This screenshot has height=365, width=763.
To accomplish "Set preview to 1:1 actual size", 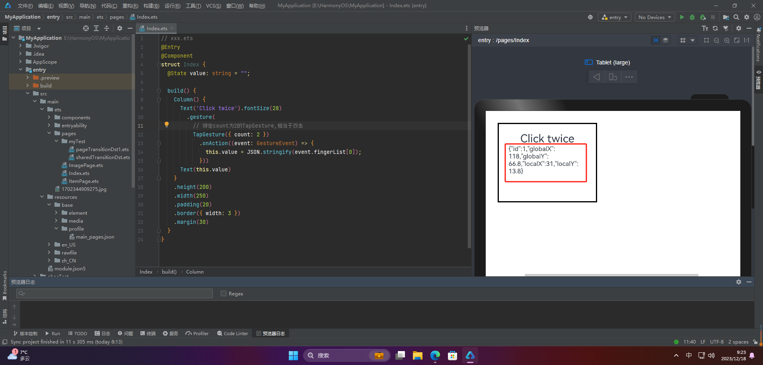I will click(x=747, y=40).
